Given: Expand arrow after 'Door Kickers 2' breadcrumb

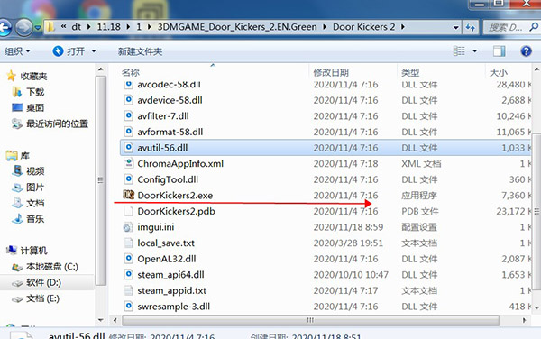Looking at the screenshot, I should click(403, 27).
